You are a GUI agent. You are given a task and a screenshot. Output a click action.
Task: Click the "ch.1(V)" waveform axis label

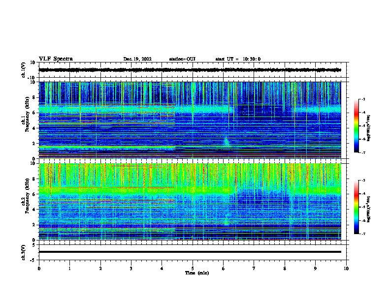pyautogui.click(x=24, y=70)
